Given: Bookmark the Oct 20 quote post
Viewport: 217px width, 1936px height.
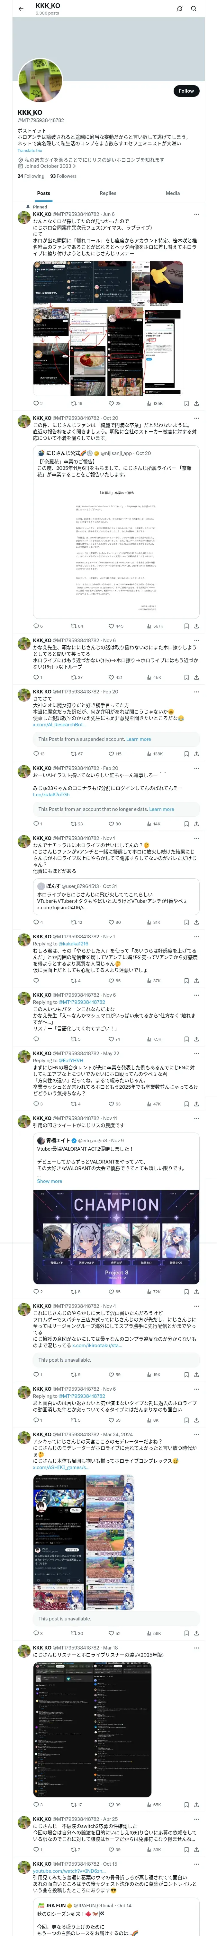Looking at the screenshot, I should click(186, 625).
